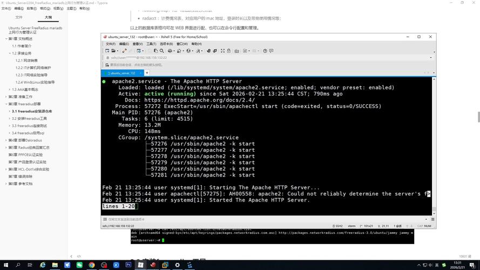Open the Internet Explorer taskbar icon
This screenshot has height=270, width=480.
coord(43,265)
